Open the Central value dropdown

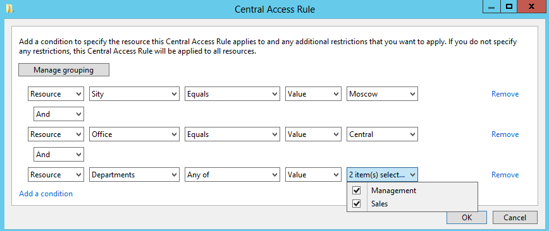point(382,134)
